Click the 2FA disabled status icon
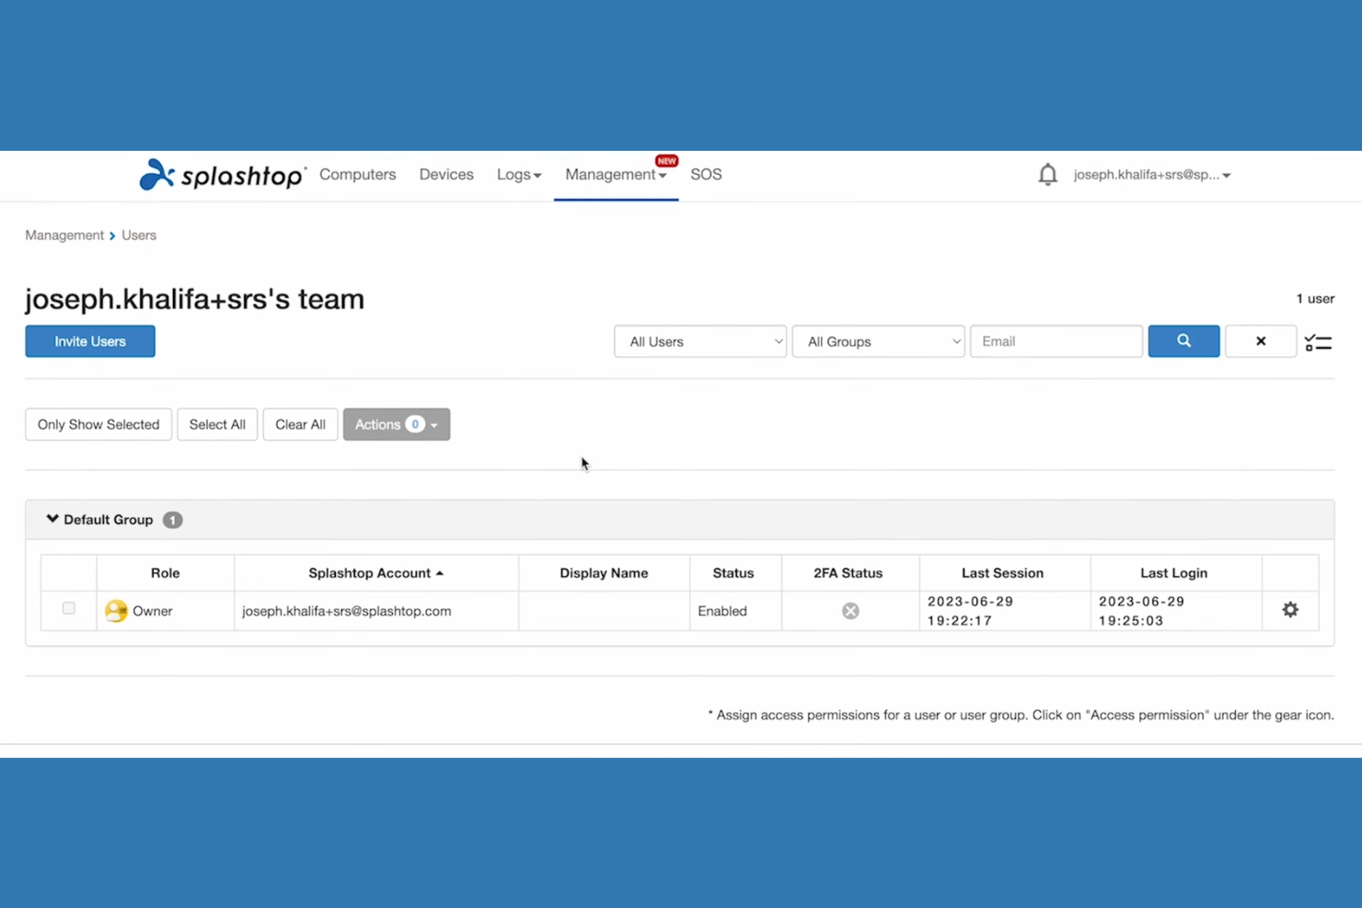1362x908 pixels. [850, 611]
